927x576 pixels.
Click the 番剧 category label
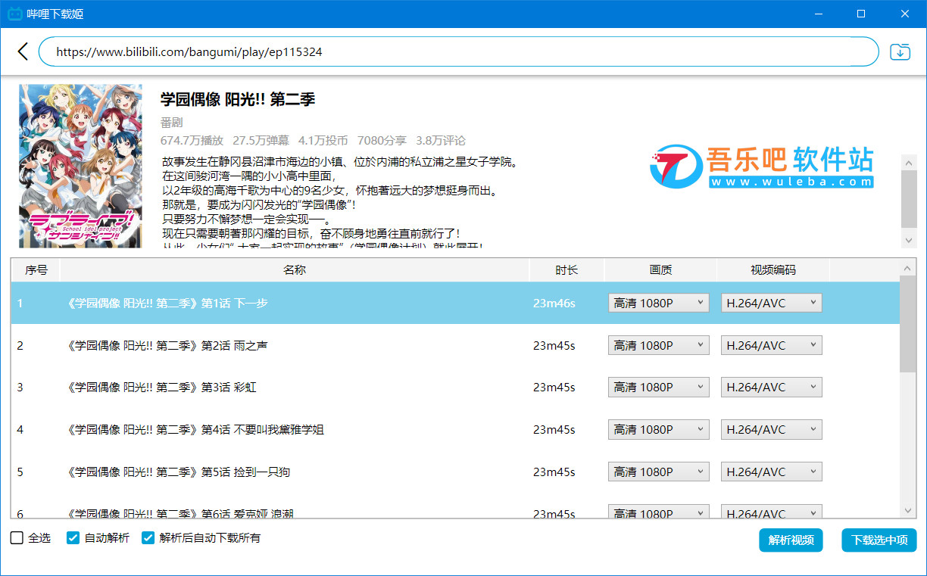click(x=172, y=123)
